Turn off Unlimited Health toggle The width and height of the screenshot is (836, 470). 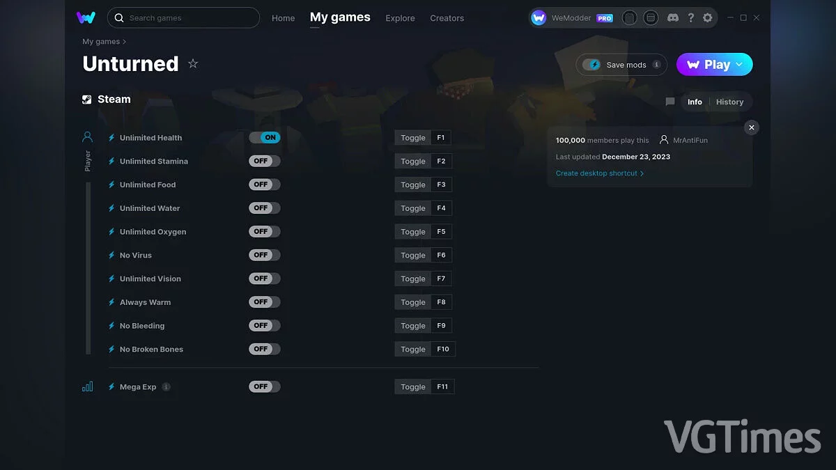click(265, 137)
